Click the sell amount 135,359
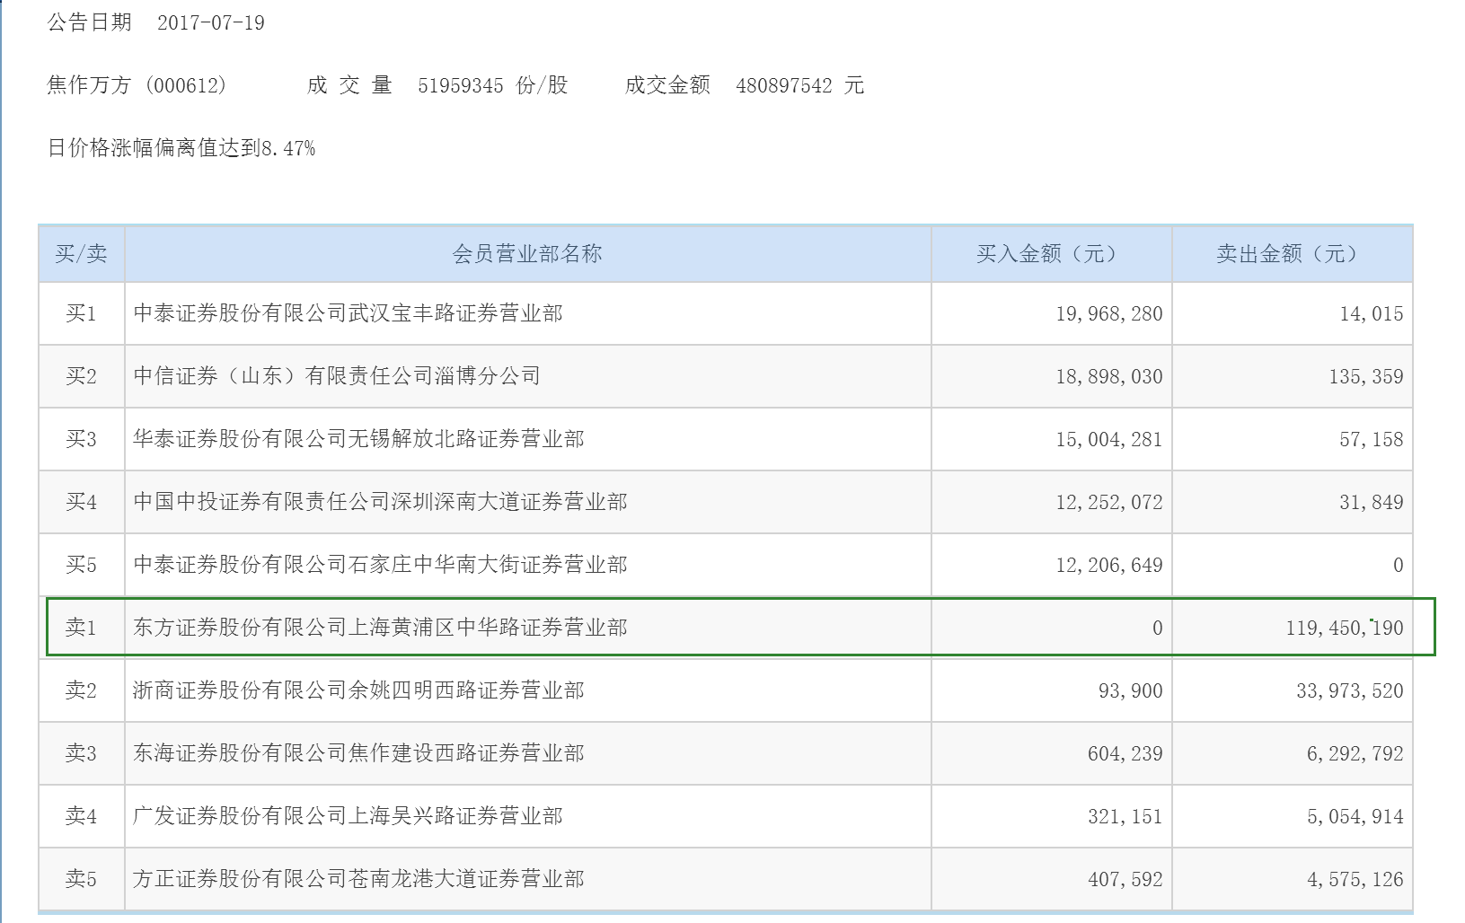 pyautogui.click(x=1366, y=377)
